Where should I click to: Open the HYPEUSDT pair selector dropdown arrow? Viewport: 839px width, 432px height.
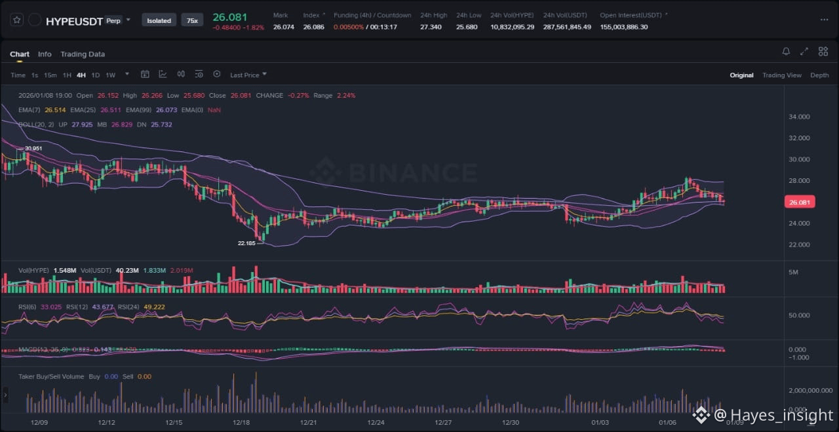click(128, 20)
